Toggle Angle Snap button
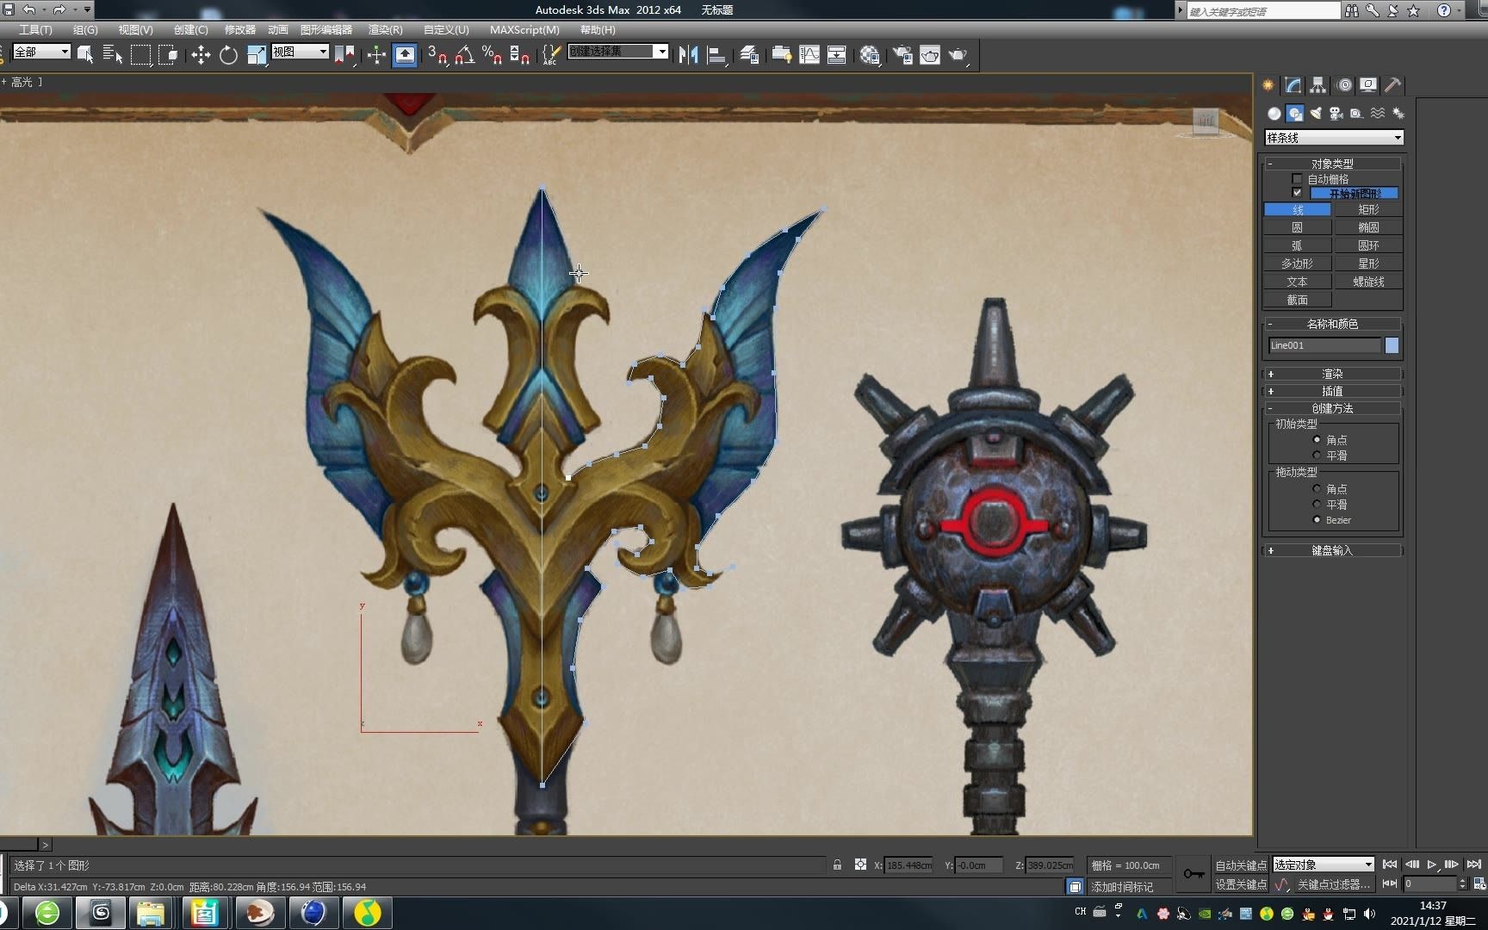1488x930 pixels. 465,55
